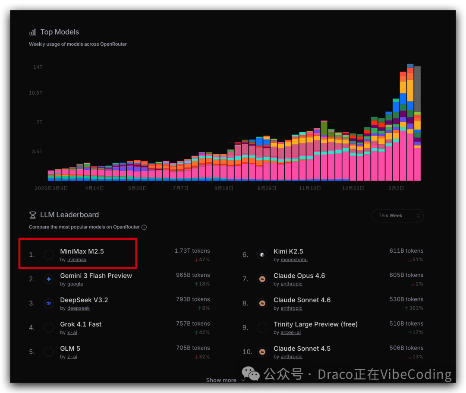
Task: Click the 757B tokens value
Action: 193,323
